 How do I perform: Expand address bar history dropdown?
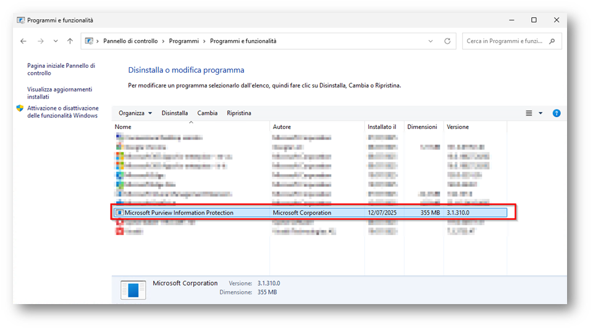point(431,41)
